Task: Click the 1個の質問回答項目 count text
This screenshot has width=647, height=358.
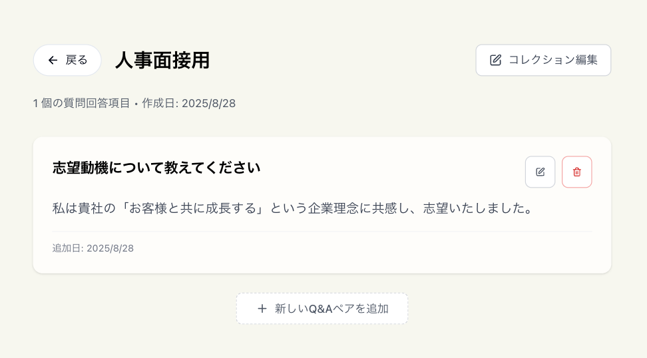Action: click(82, 103)
